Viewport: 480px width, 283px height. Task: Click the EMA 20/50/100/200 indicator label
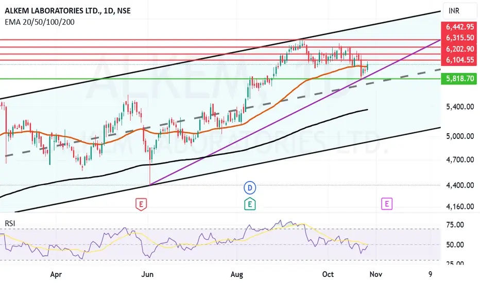[40, 22]
